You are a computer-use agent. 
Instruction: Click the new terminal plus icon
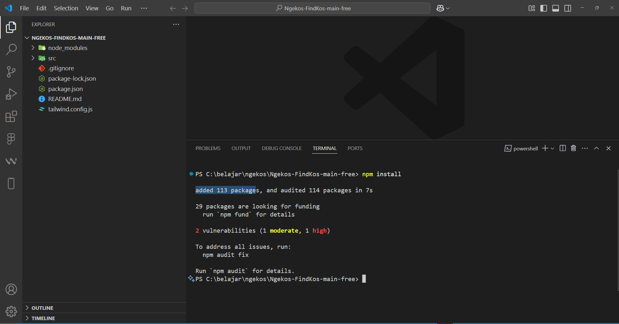(x=545, y=148)
